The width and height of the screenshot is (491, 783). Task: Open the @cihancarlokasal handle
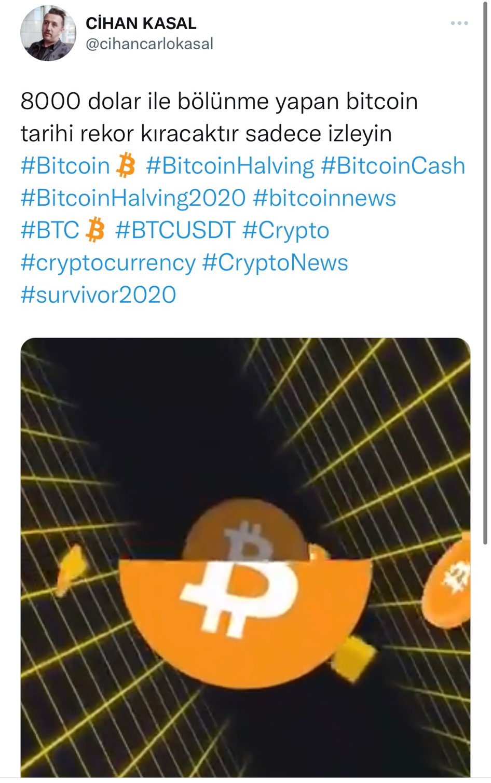pos(149,44)
